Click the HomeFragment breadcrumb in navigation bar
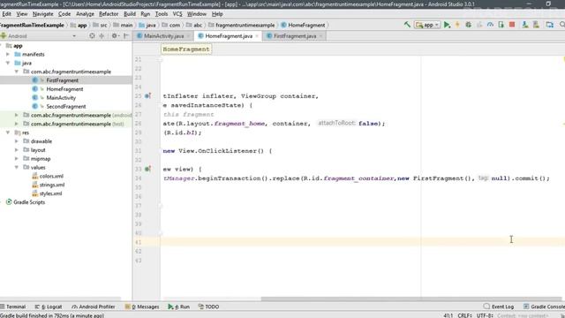This screenshot has width=565, height=318. point(306,26)
